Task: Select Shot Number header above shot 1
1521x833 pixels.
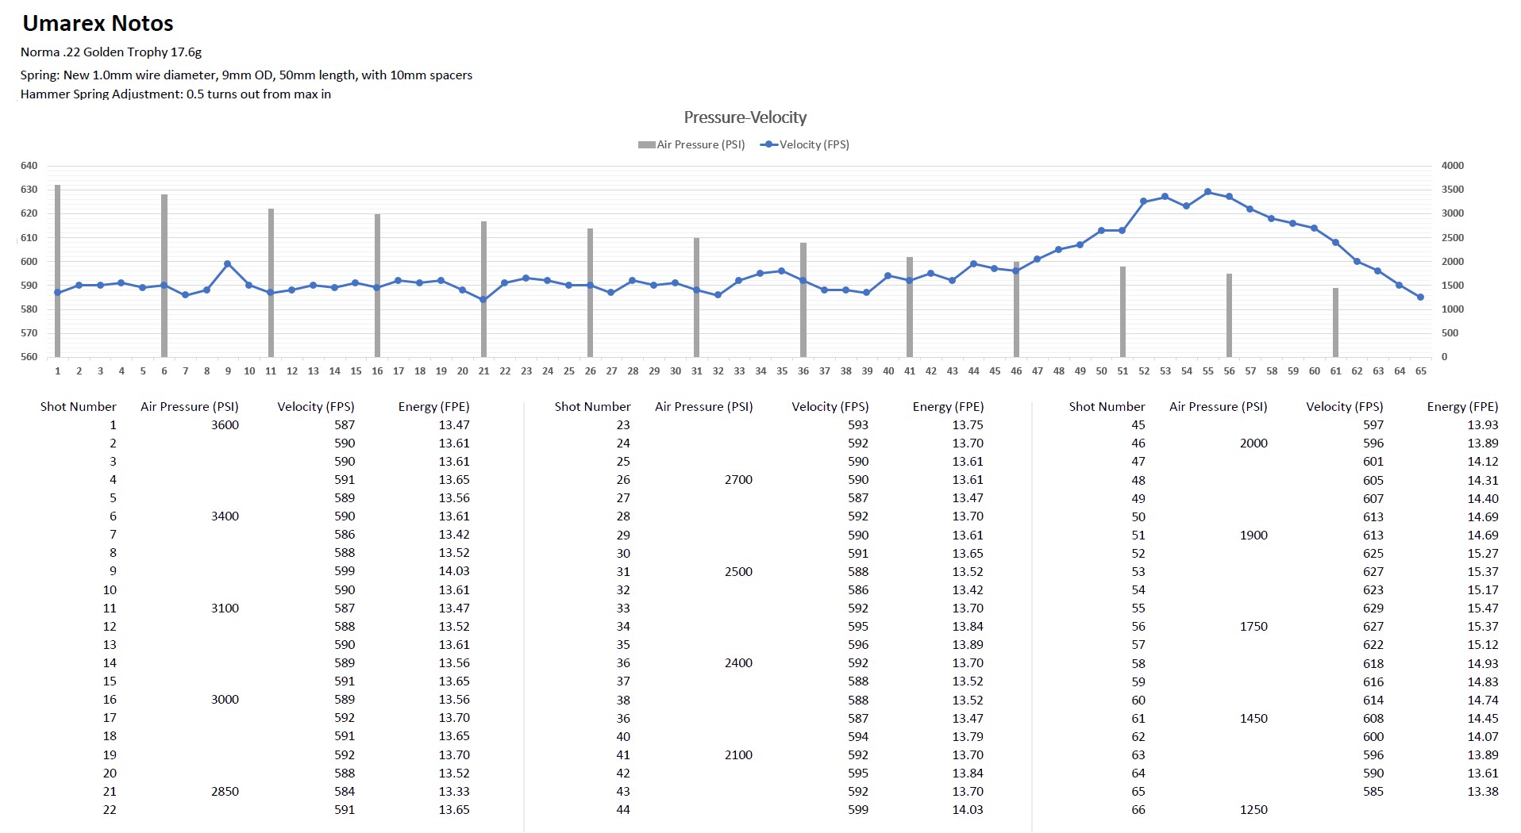Action: [78, 407]
